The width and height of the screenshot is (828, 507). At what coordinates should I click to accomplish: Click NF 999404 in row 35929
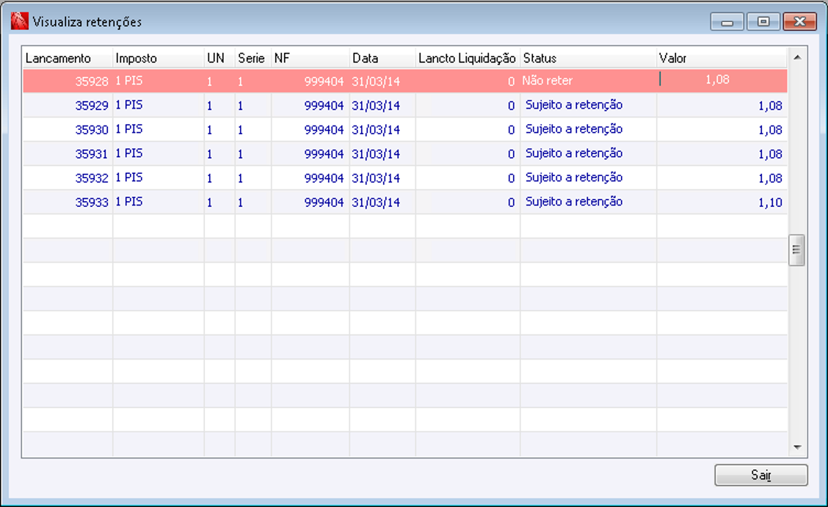pyautogui.click(x=324, y=106)
